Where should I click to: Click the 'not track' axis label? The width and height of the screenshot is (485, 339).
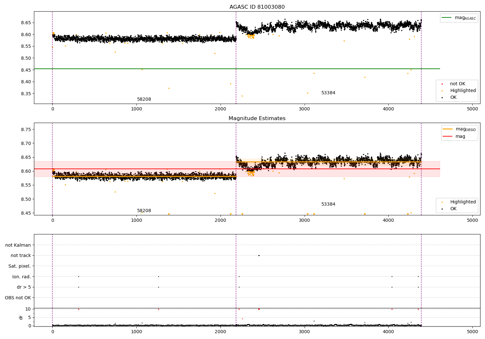[x=21, y=256]
